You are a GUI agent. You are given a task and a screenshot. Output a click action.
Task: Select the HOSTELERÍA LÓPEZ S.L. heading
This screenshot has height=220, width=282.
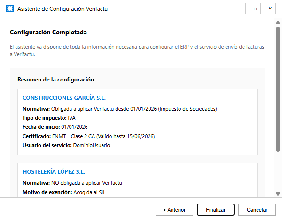(54, 172)
